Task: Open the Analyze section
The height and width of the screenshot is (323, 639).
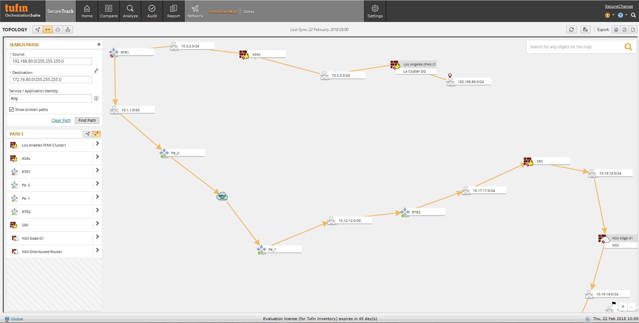Action: [x=130, y=11]
